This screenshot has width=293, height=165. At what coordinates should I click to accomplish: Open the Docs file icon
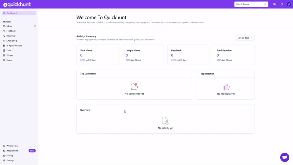(x=4, y=51)
